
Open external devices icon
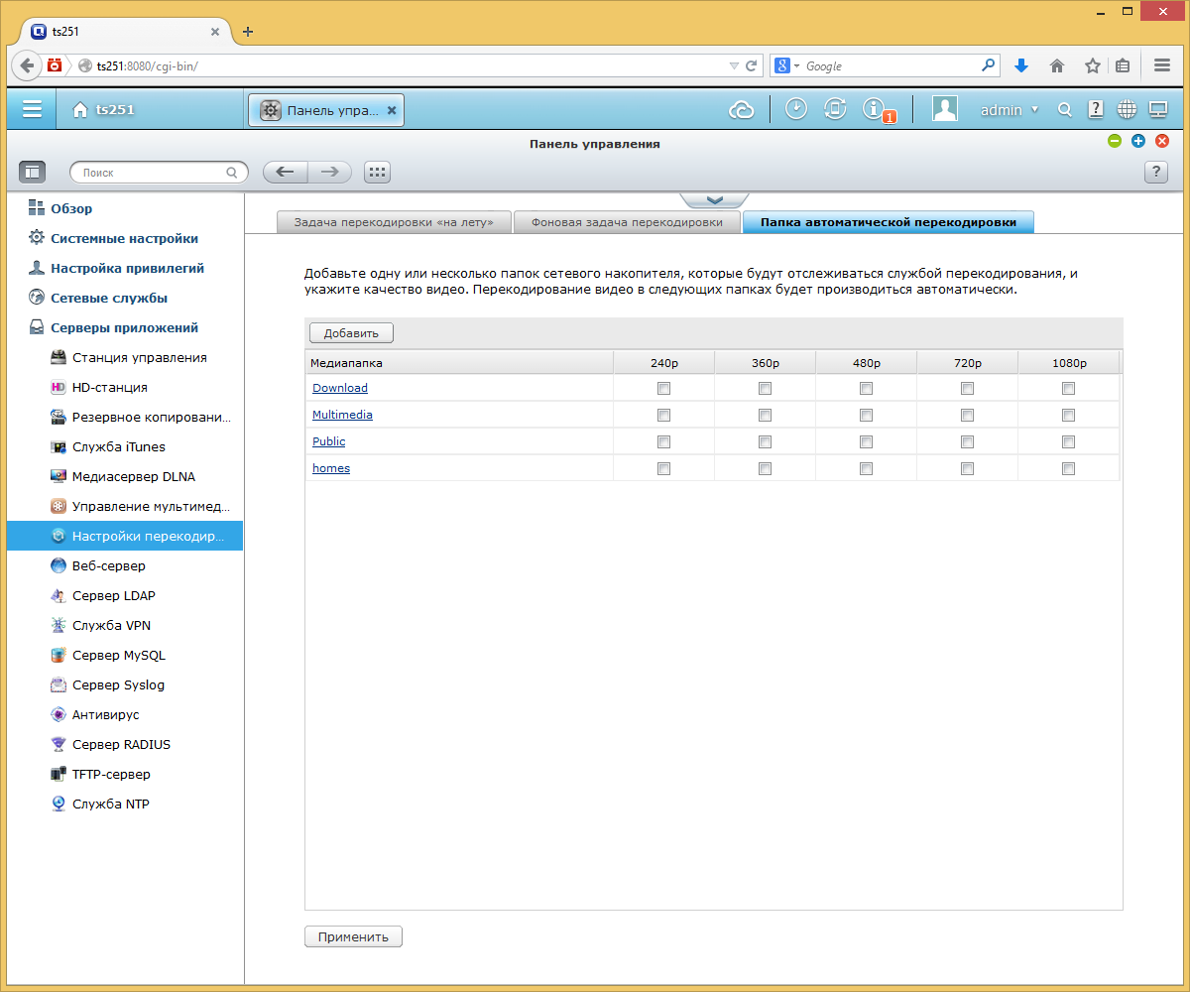click(835, 109)
